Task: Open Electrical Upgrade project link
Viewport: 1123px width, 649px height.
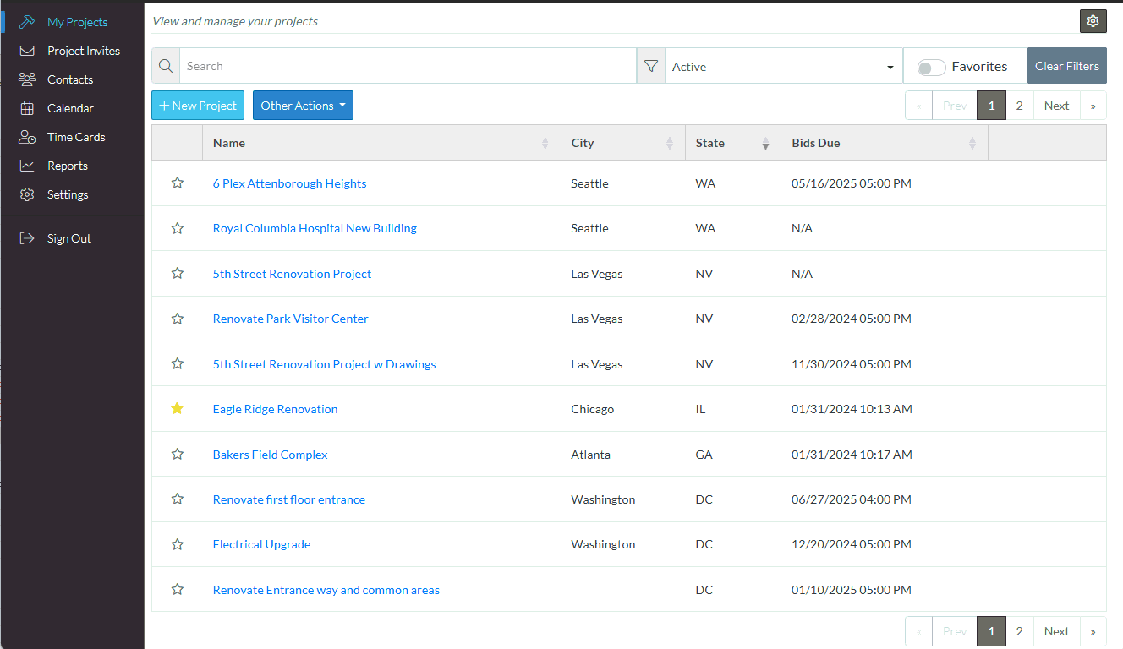Action: 261,544
